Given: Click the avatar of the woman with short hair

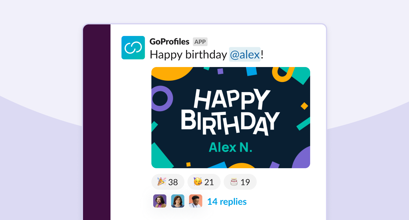Looking at the screenshot, I should pyautogui.click(x=177, y=201).
